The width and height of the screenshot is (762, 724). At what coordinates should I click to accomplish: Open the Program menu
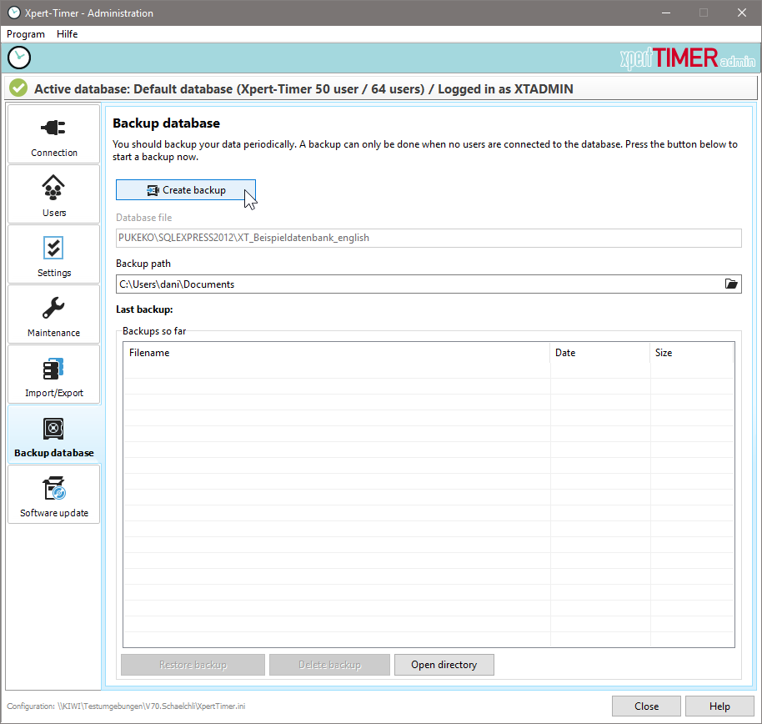(x=26, y=34)
